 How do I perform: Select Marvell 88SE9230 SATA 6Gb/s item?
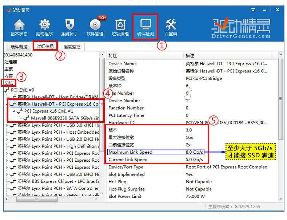65,118
